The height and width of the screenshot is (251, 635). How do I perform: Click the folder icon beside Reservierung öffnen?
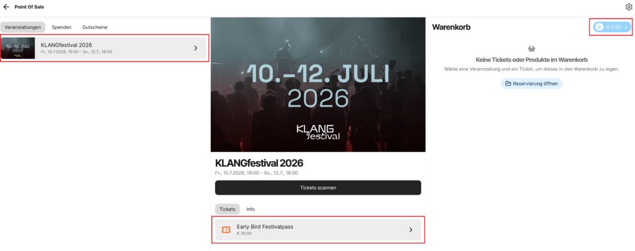(508, 84)
